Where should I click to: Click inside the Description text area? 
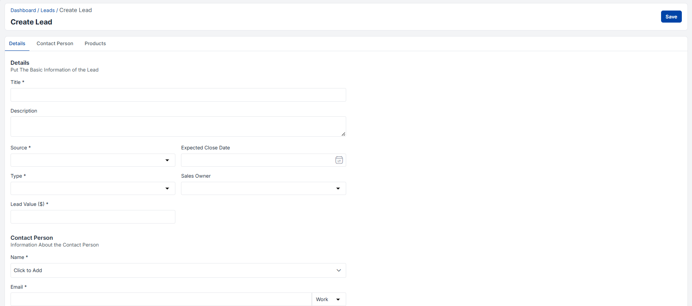point(178,126)
